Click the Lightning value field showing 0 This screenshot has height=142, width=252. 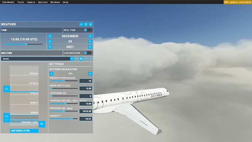tap(86, 96)
